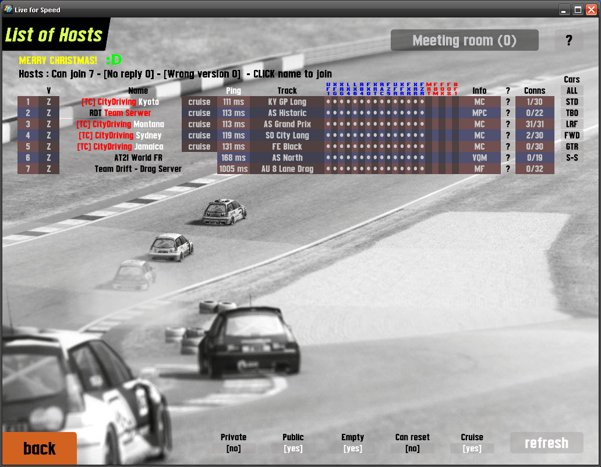Toggle the Empty filter [yes]

click(353, 448)
